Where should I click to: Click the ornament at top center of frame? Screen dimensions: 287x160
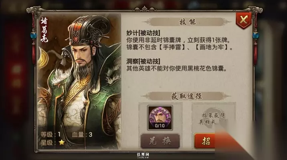[x=145, y=9]
